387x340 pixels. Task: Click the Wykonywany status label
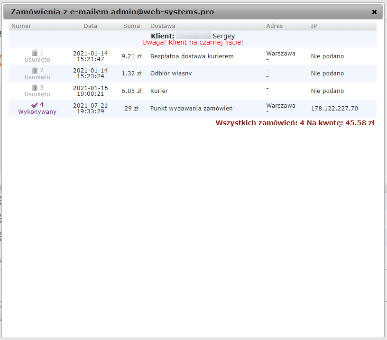37,112
